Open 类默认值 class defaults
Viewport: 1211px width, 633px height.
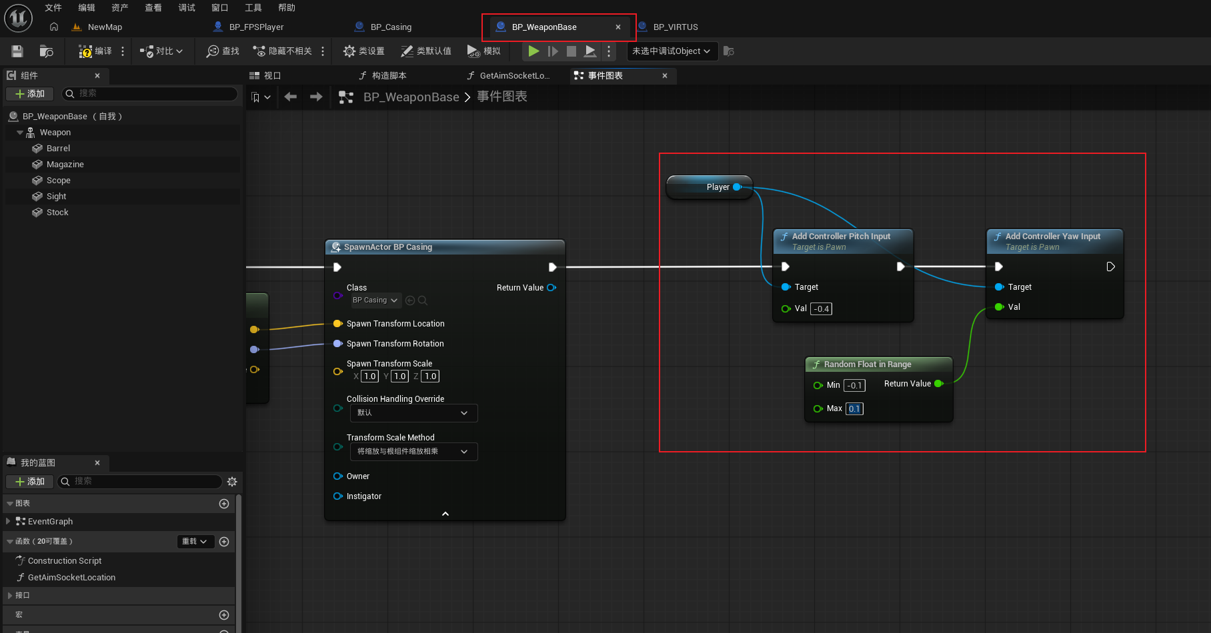click(x=426, y=51)
